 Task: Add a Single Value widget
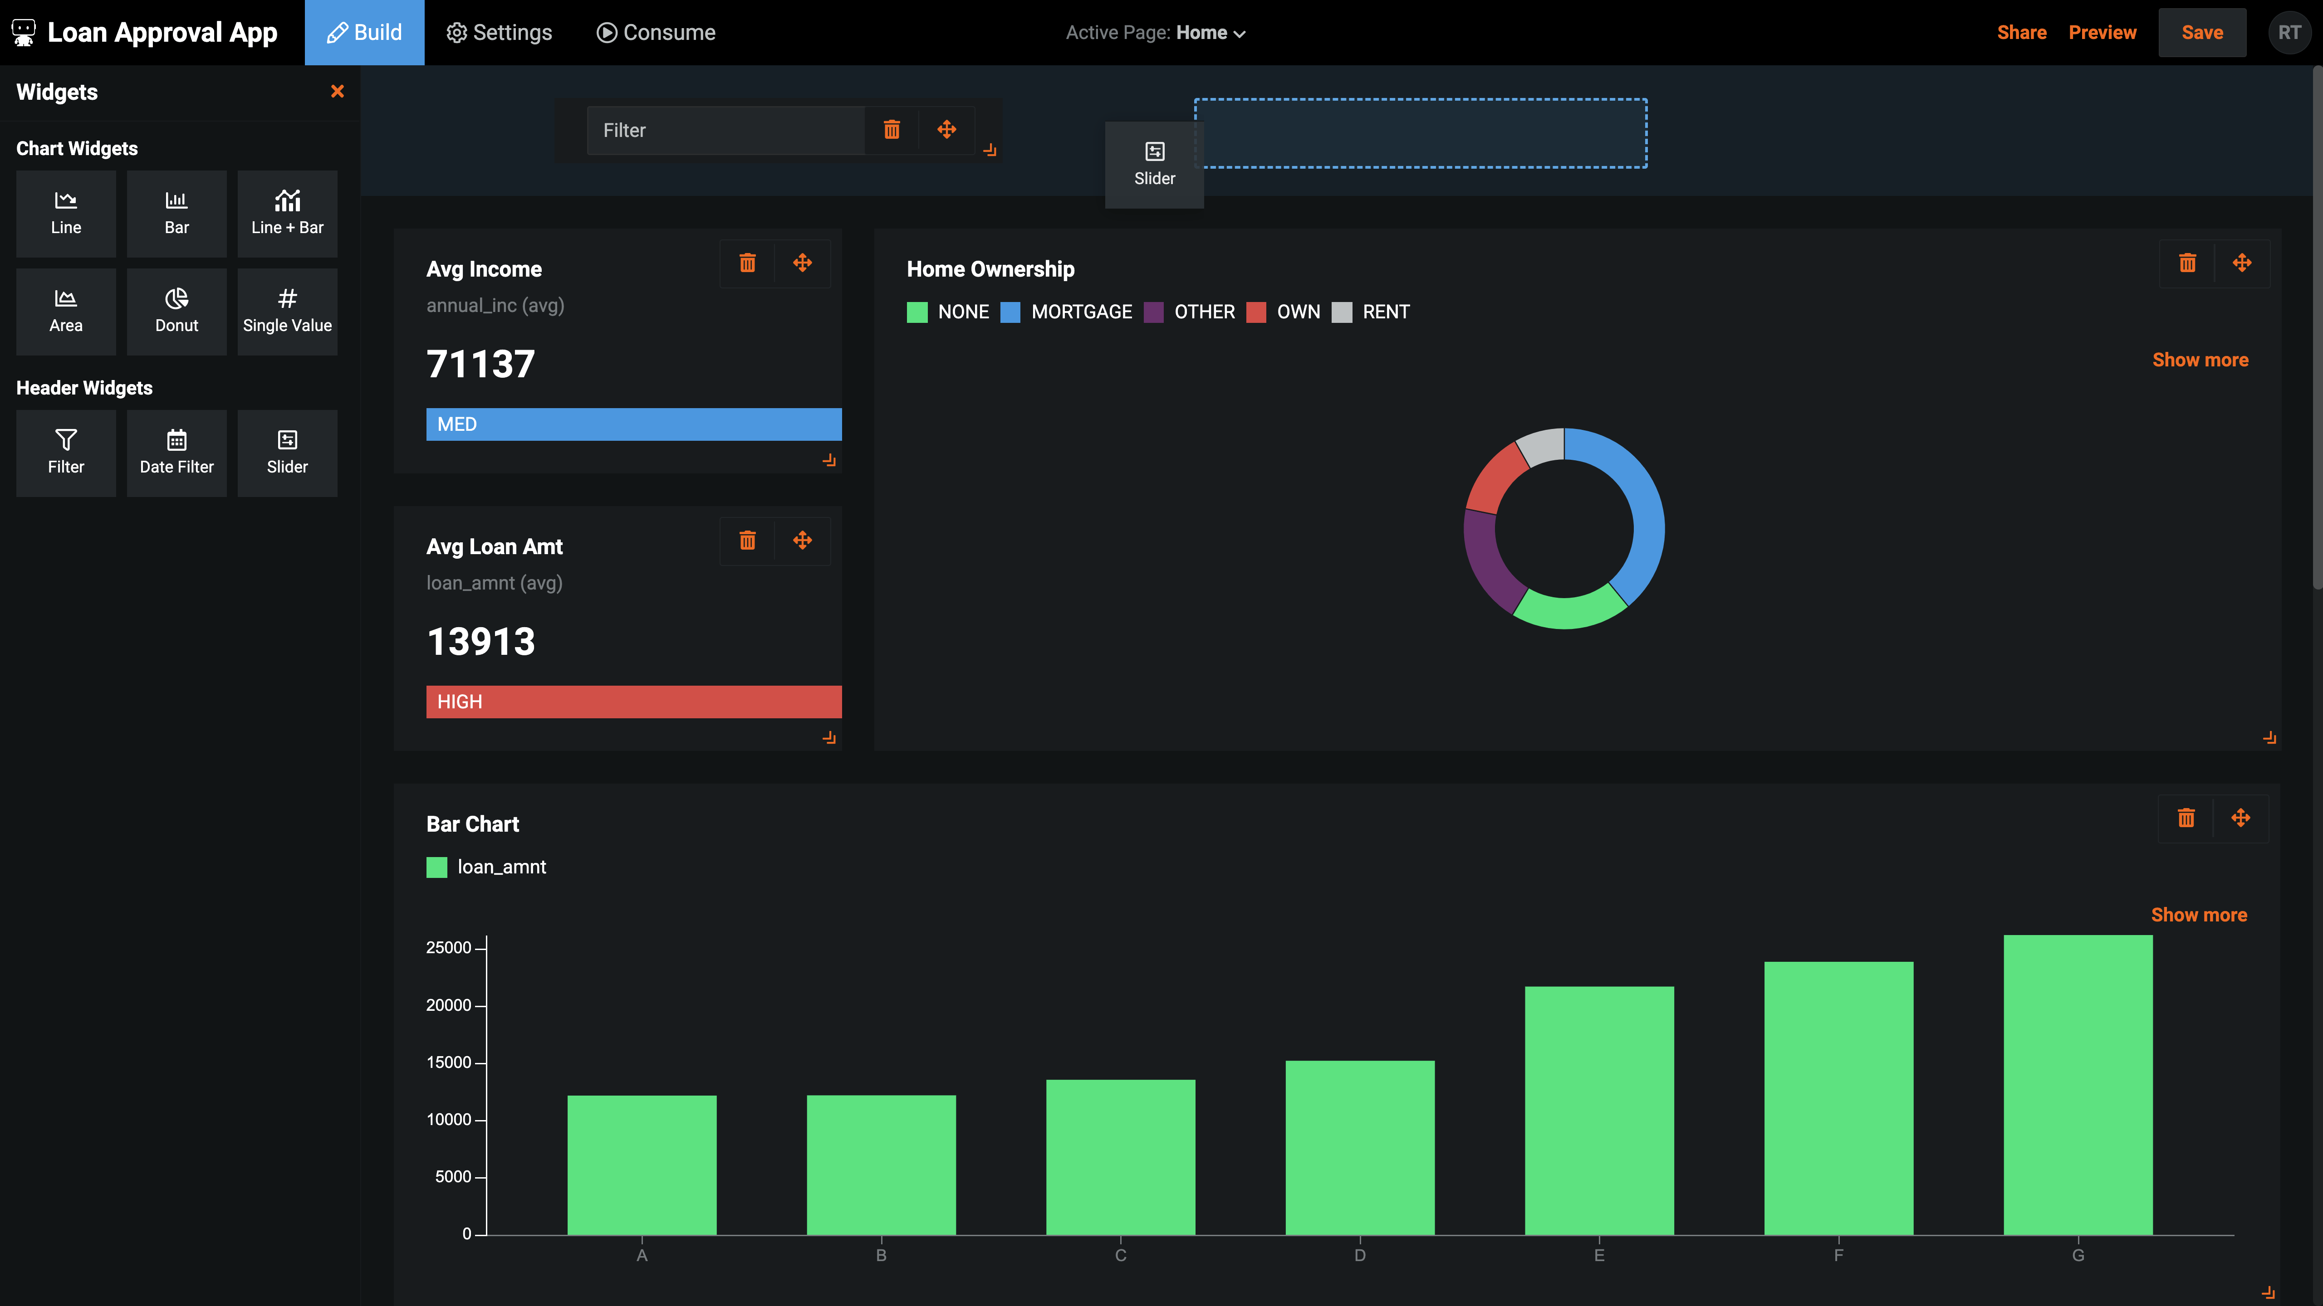(x=288, y=311)
